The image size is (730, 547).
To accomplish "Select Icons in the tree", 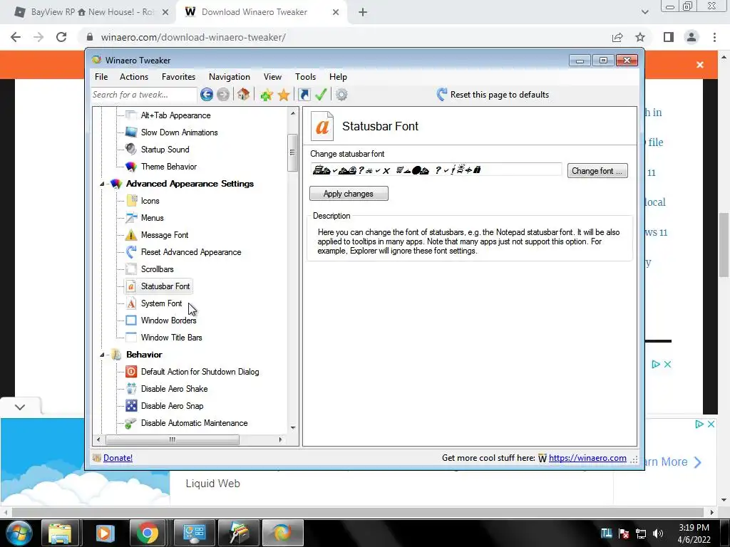I will (x=150, y=201).
